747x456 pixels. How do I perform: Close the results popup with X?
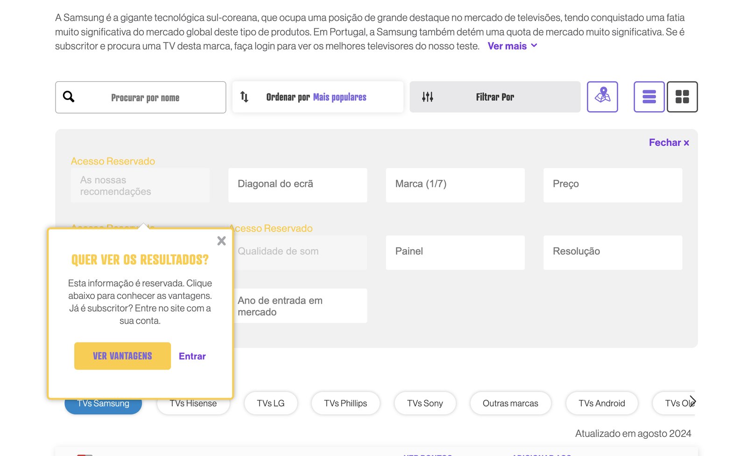point(221,241)
